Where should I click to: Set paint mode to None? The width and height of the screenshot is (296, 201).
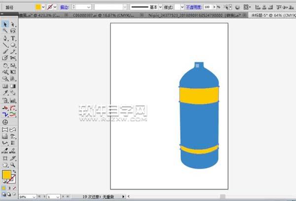pos(14,188)
